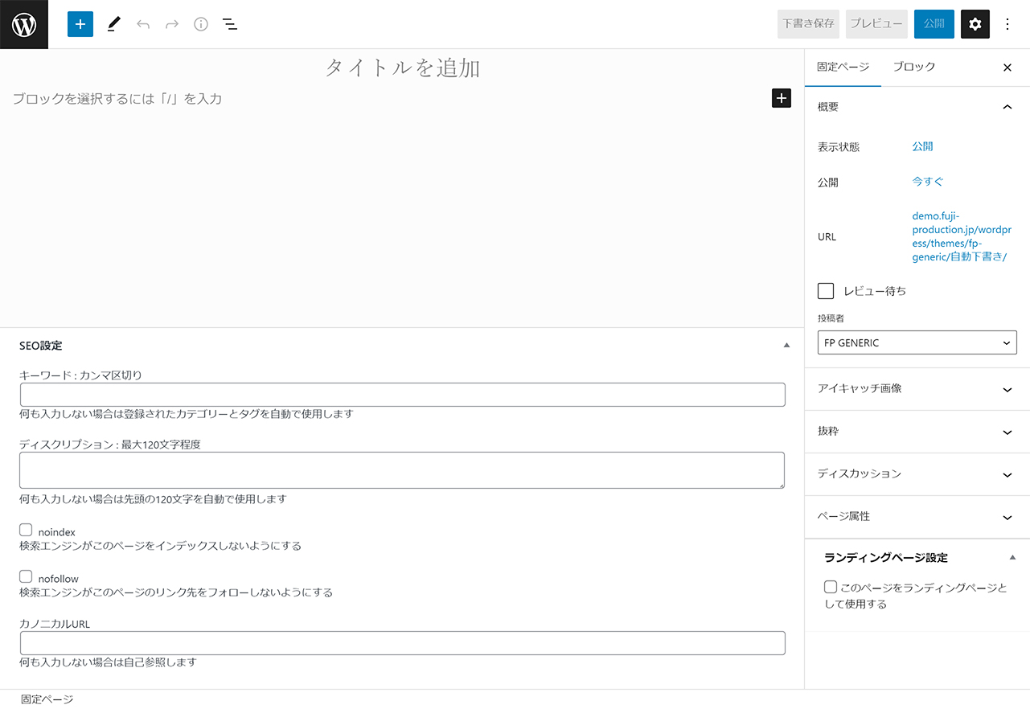
Task: Expand the 抜粋 panel
Action: pos(917,432)
